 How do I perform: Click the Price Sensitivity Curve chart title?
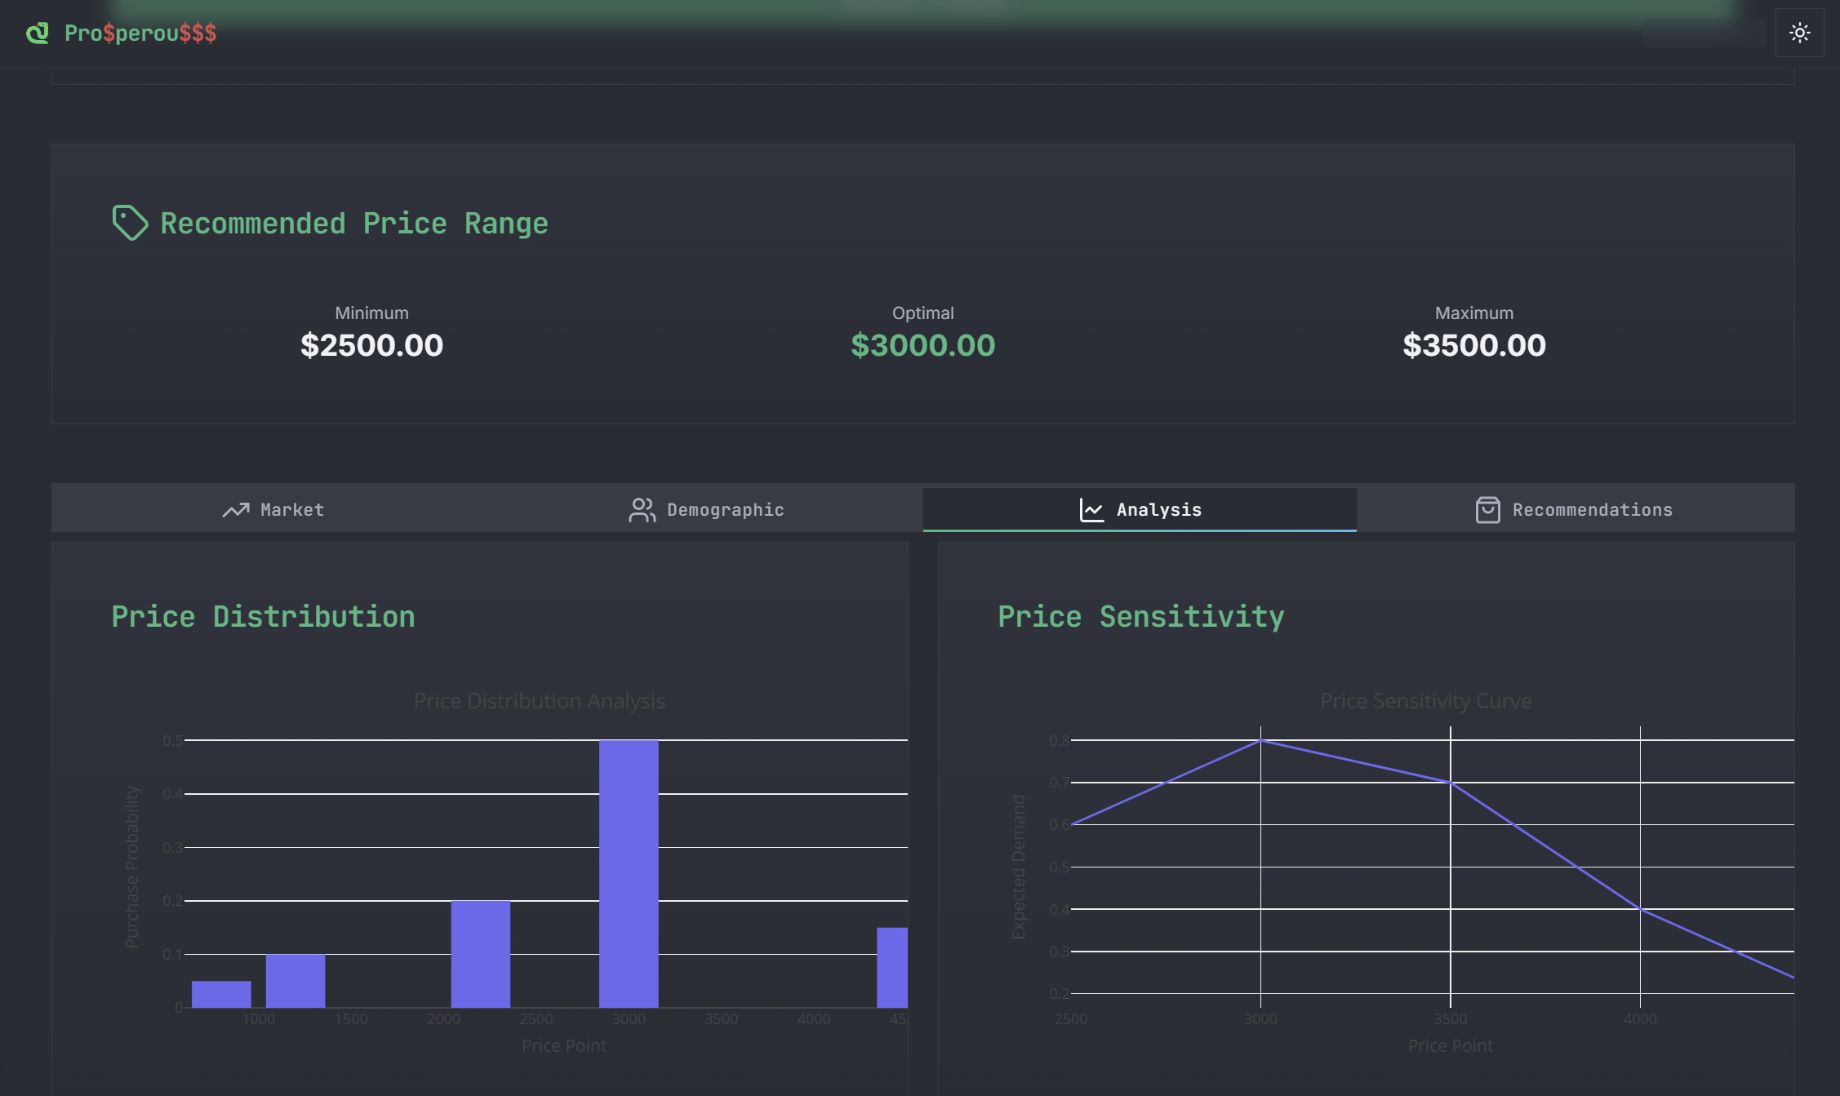point(1425,701)
